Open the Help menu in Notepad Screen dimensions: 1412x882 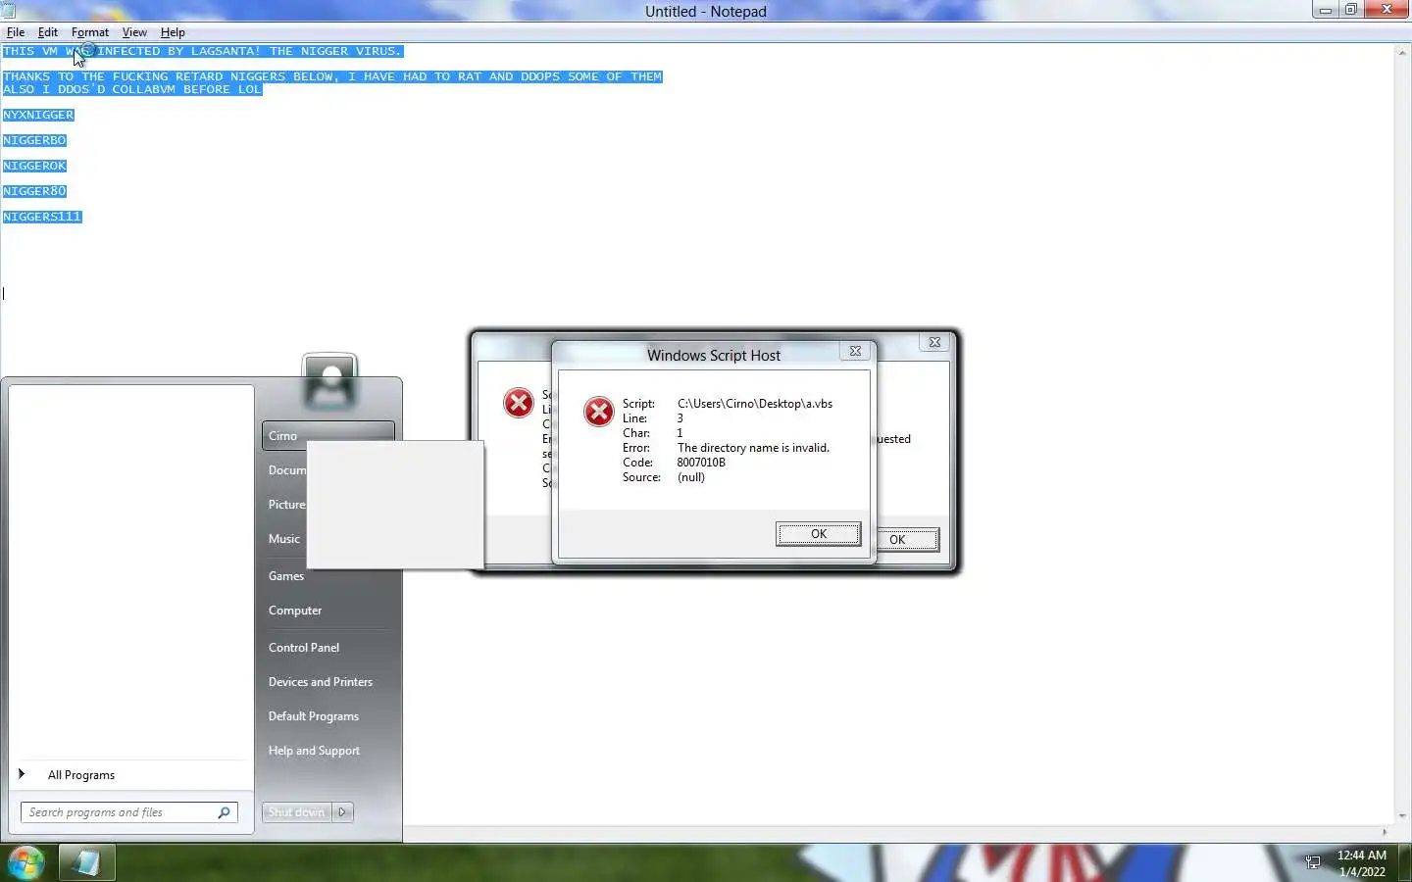point(173,32)
